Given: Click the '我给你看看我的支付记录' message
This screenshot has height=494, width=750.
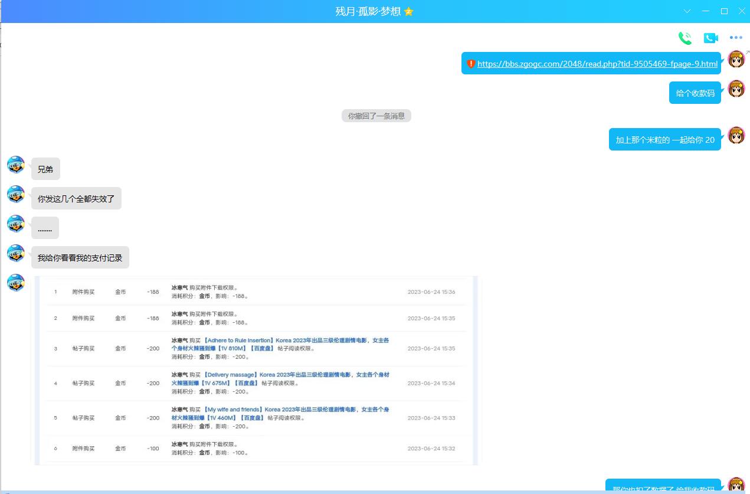Looking at the screenshot, I should click(80, 258).
